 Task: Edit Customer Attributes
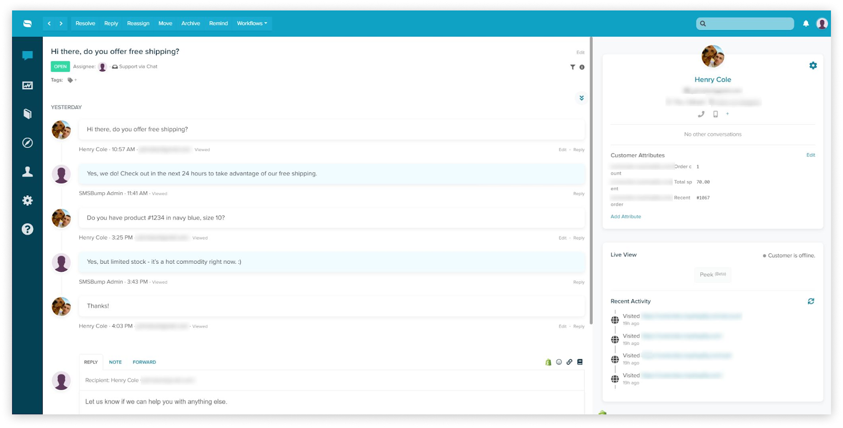coord(811,155)
